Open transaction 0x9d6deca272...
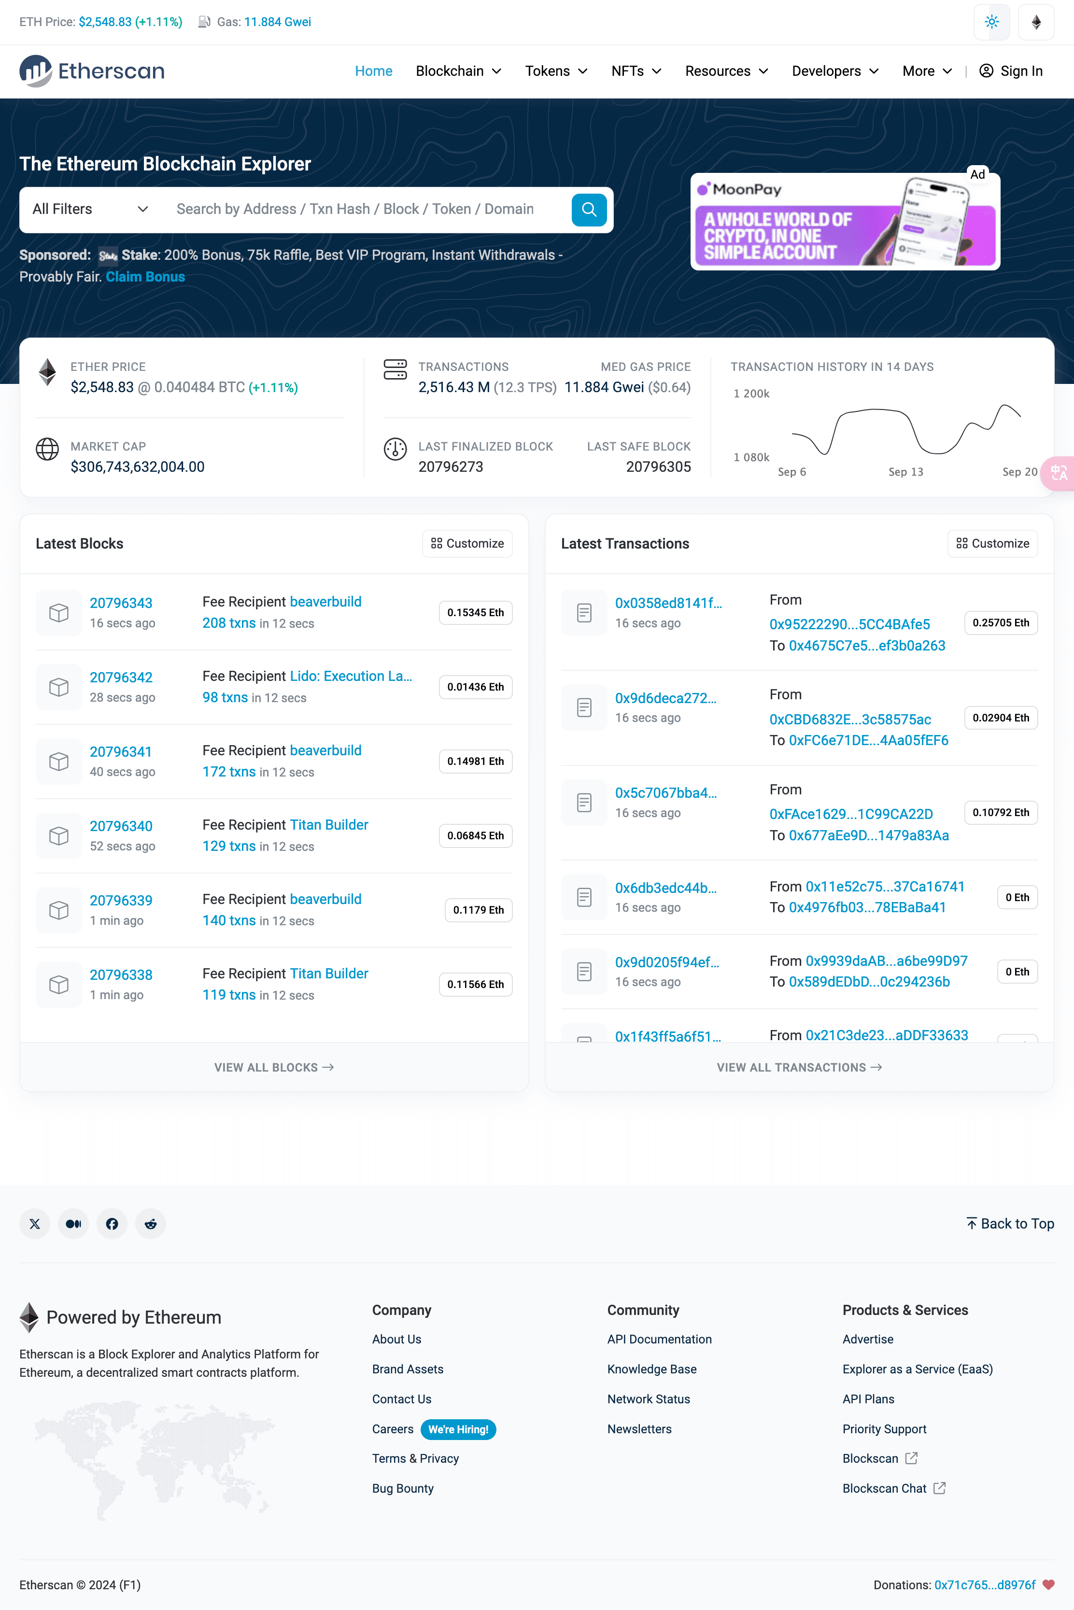The image size is (1074, 1610). (666, 698)
